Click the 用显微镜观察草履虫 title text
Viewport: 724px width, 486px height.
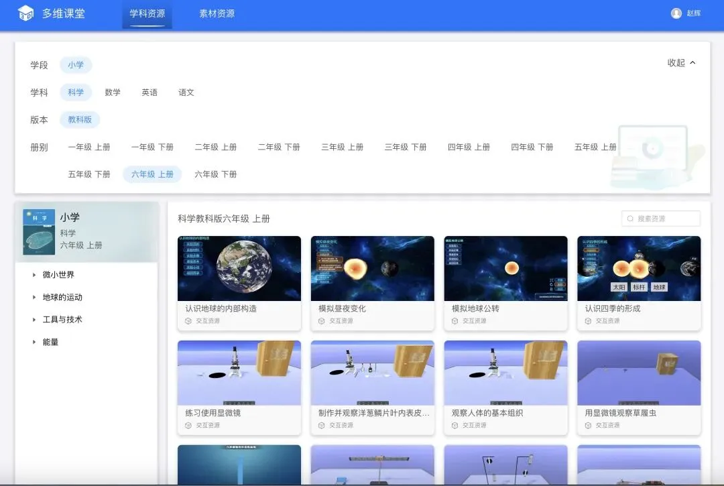coord(621,413)
